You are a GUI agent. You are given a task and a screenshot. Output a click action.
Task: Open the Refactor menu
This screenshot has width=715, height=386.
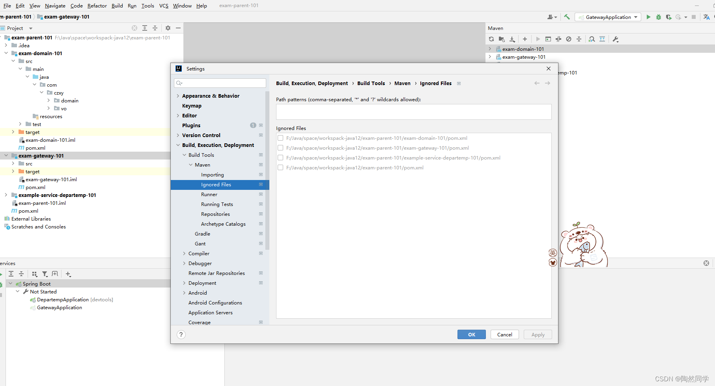[x=97, y=6]
